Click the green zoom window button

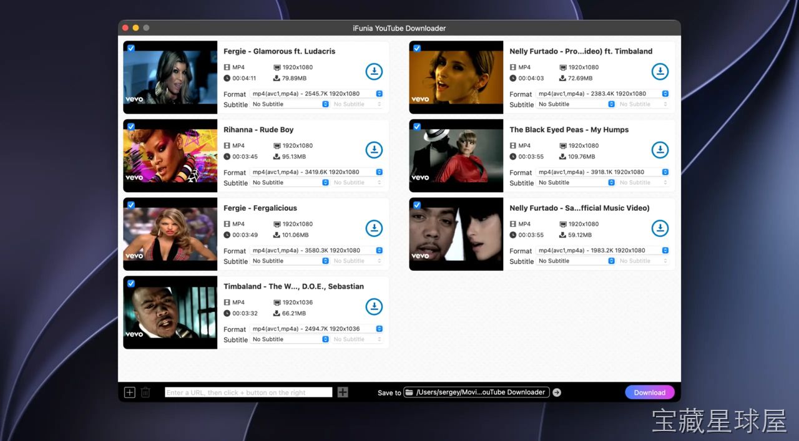[x=146, y=28]
